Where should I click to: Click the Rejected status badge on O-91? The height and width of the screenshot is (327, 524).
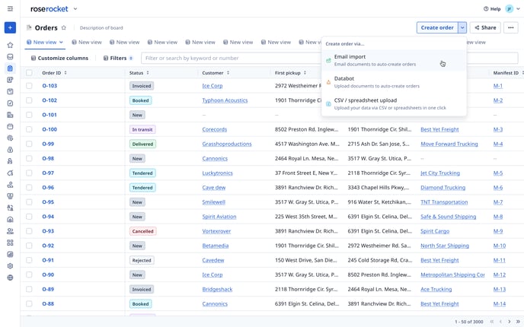[142, 260]
